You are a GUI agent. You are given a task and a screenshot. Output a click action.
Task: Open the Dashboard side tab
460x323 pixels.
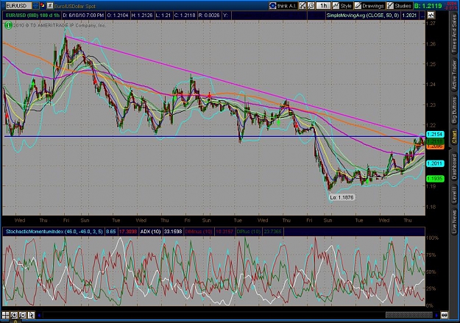[454, 165]
